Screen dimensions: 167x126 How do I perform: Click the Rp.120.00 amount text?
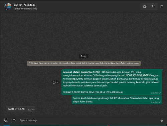point(78,79)
